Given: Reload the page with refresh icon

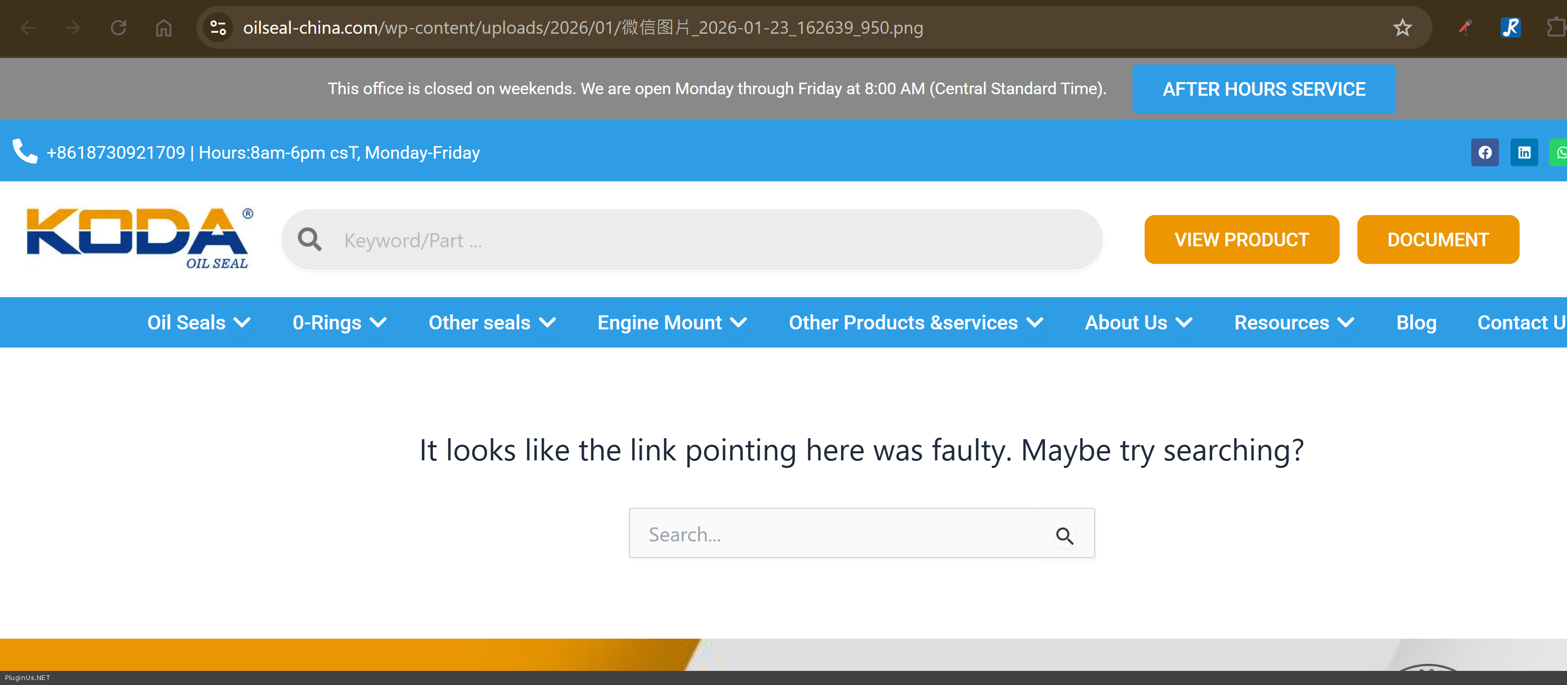Looking at the screenshot, I should point(118,28).
